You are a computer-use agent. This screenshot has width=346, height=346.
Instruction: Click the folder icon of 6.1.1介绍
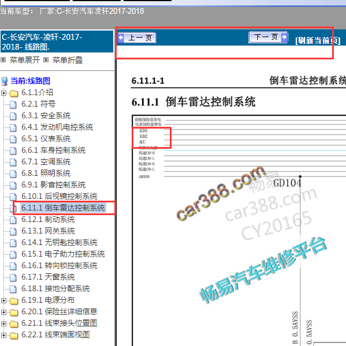click(14, 93)
